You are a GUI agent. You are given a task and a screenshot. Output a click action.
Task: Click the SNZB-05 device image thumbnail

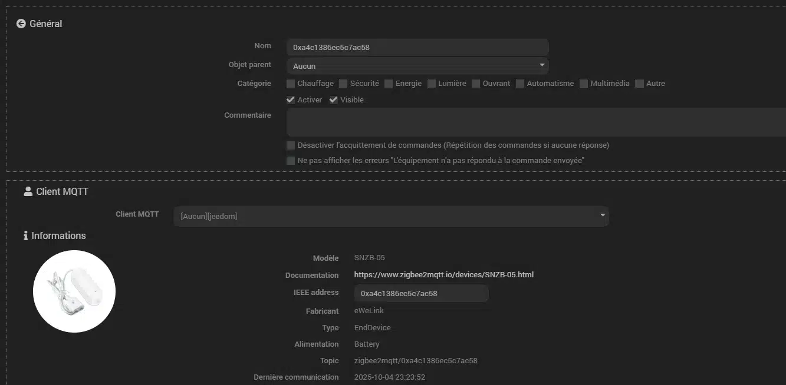point(74,291)
